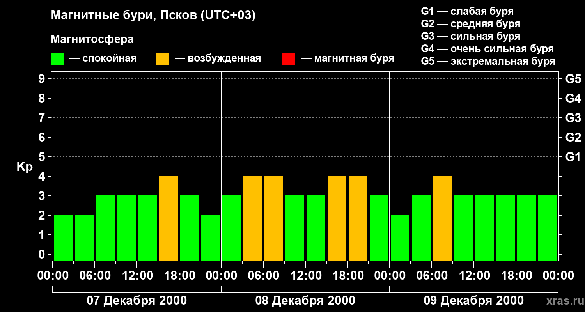Click the 00:00–03:00 bar on 08 Декабря

point(232,228)
